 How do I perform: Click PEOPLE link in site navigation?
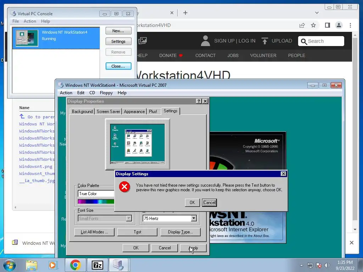(297, 56)
